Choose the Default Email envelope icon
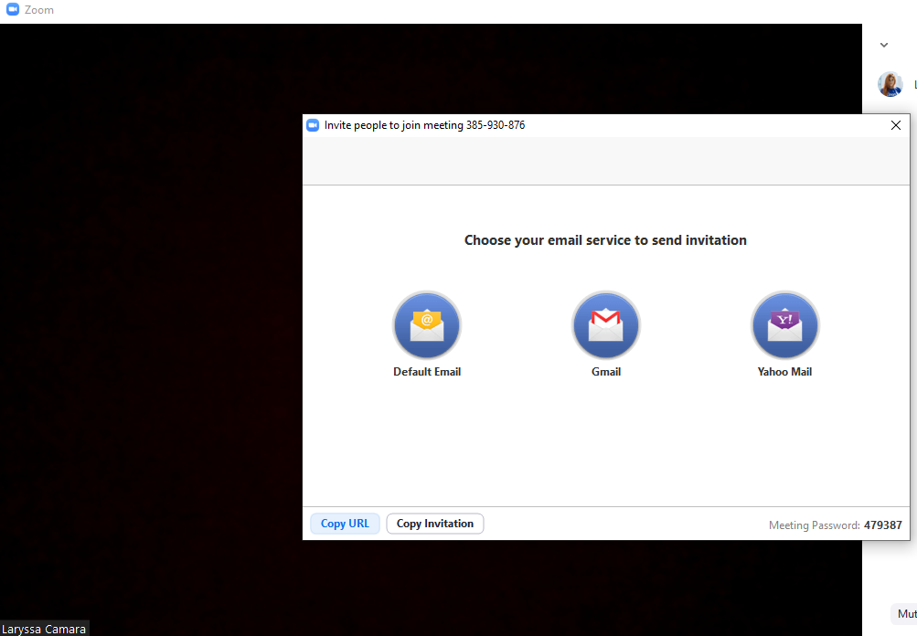Viewport: 917px width, 636px height. [427, 325]
